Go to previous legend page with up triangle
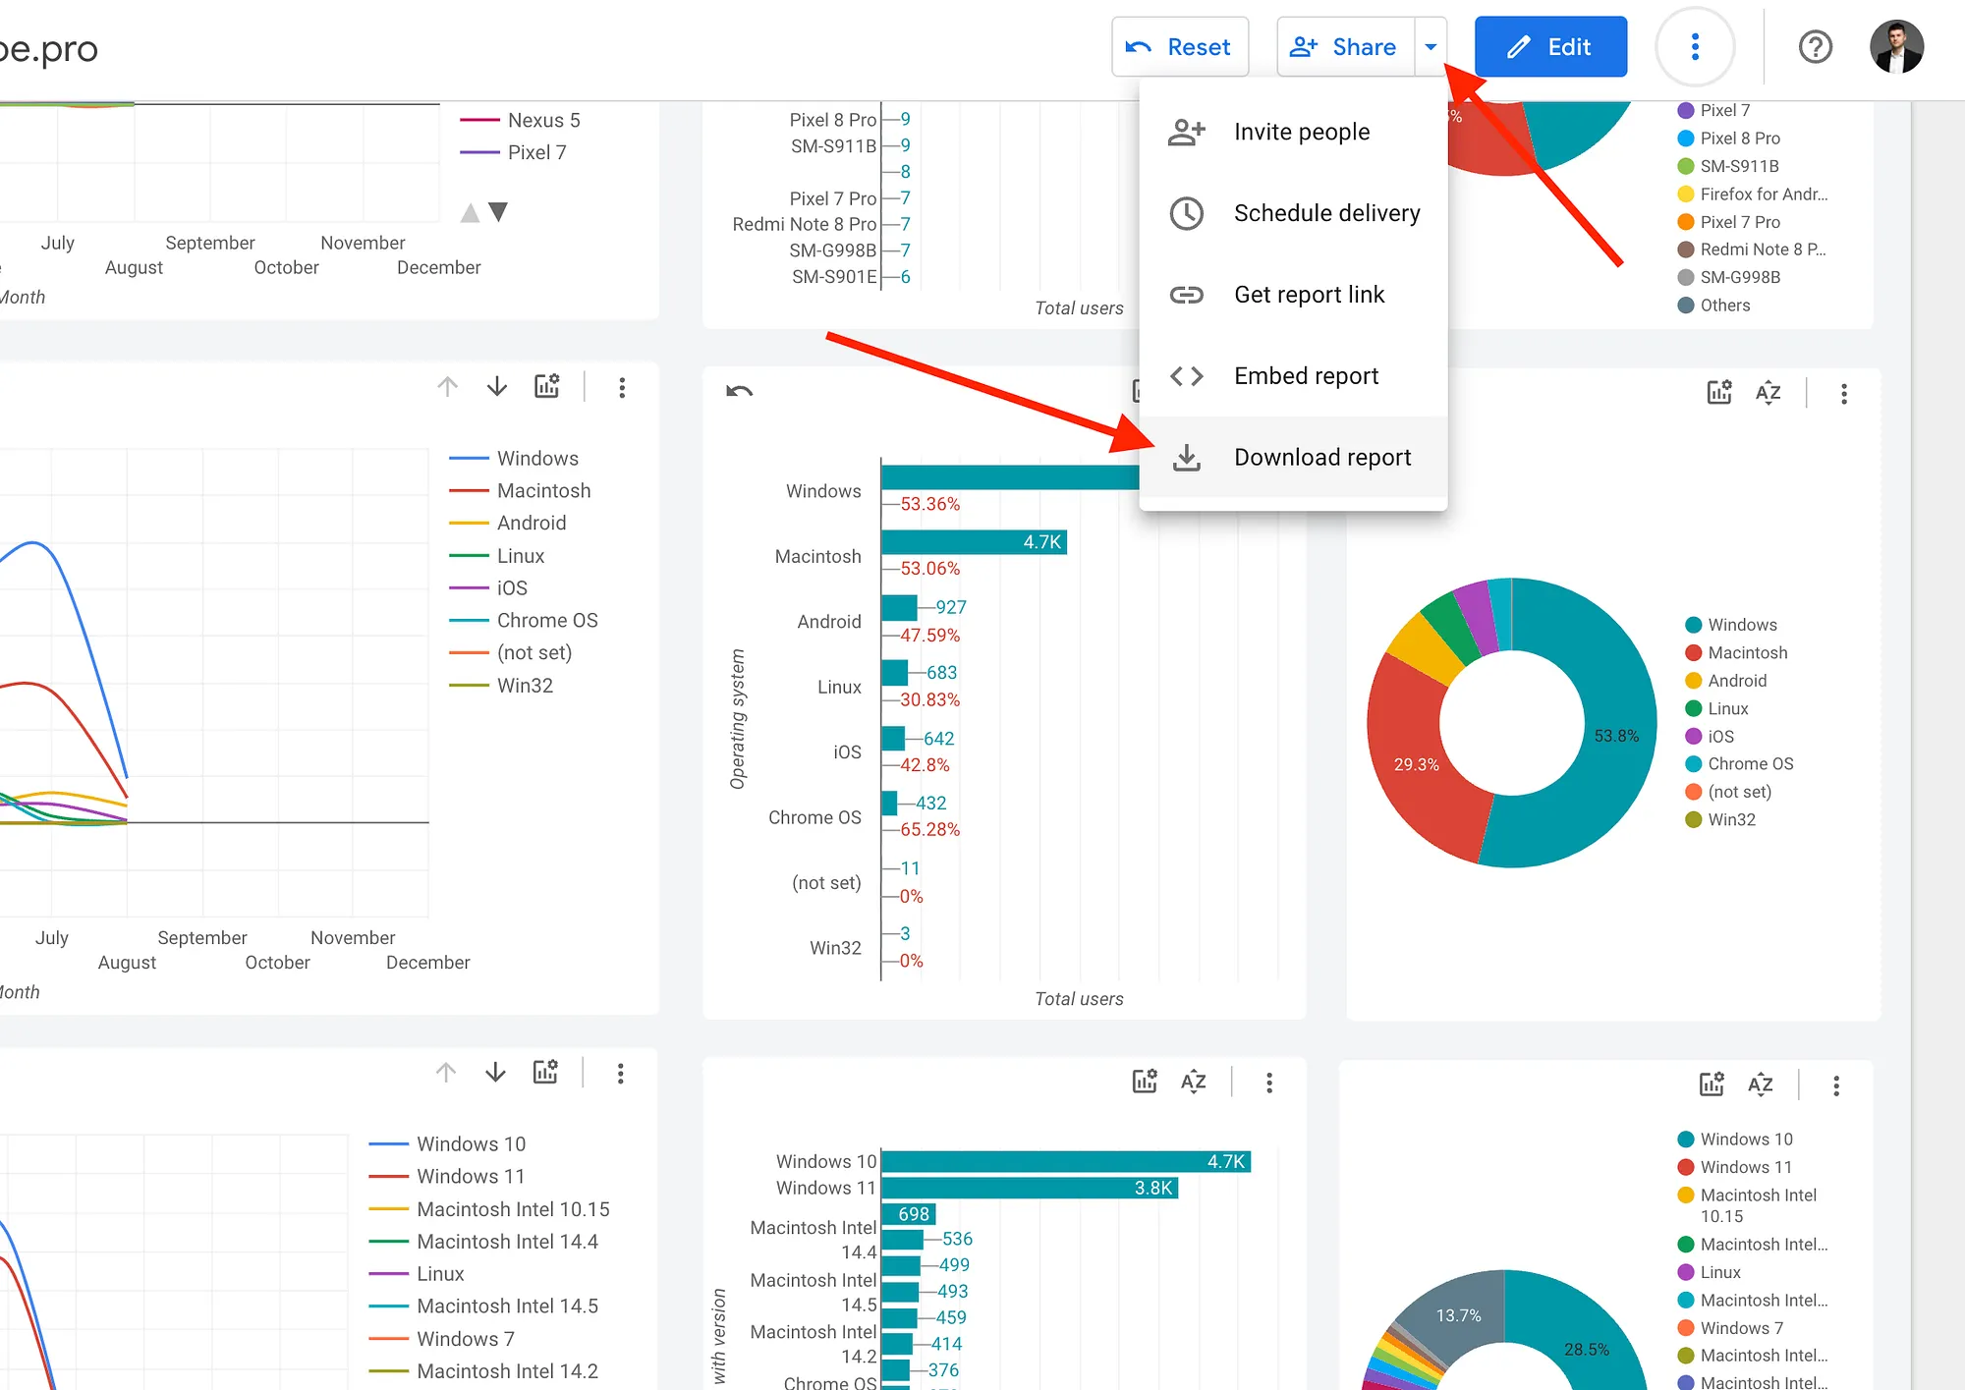 click(471, 212)
